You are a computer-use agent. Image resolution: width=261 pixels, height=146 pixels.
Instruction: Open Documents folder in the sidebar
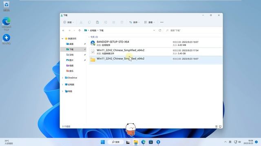click(x=70, y=55)
